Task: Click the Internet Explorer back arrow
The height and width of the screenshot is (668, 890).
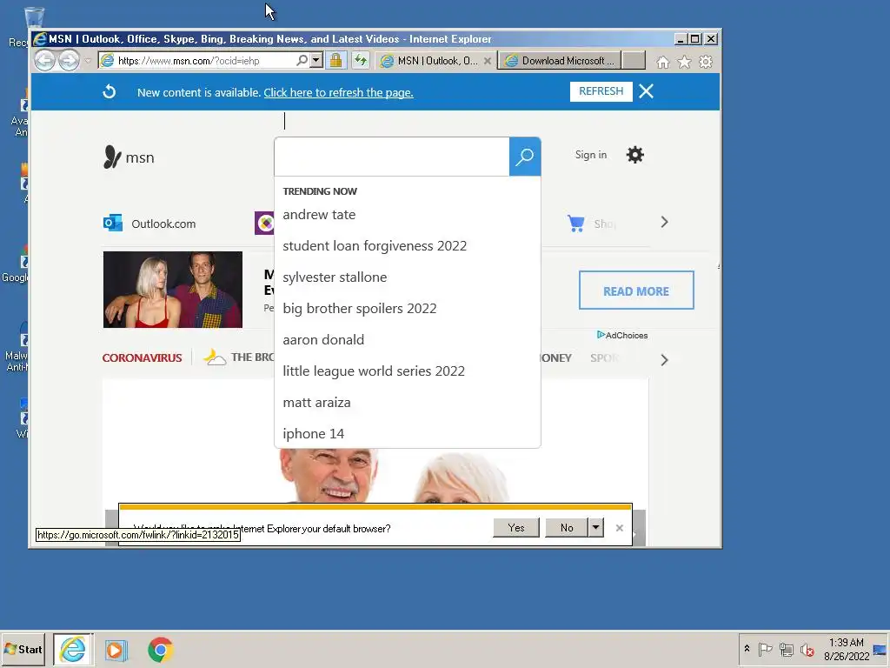Action: tap(44, 60)
